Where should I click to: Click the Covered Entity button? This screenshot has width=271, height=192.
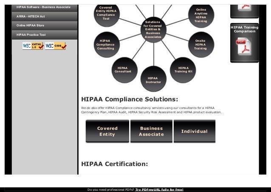107,131
